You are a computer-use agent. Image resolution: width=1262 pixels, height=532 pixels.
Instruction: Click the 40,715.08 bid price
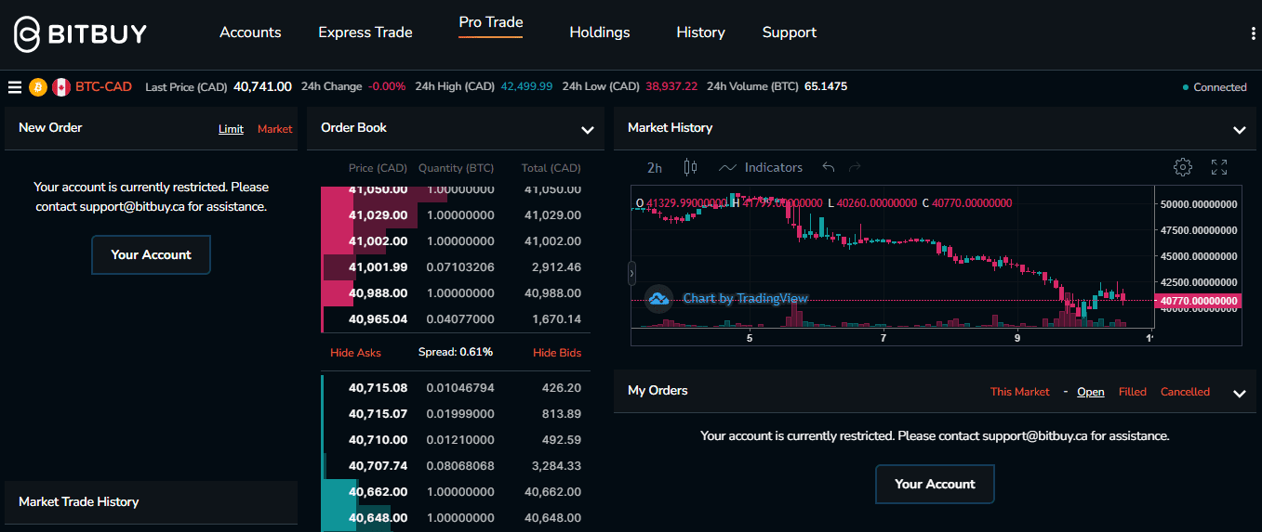click(378, 387)
